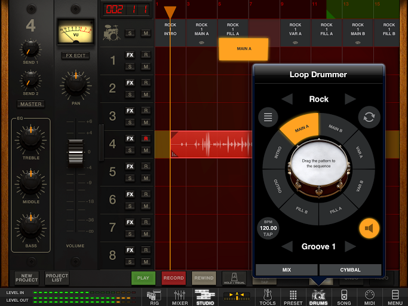This screenshot has height=306, width=408.
Task: Click the NEW PROJECT button
Action: point(27,278)
